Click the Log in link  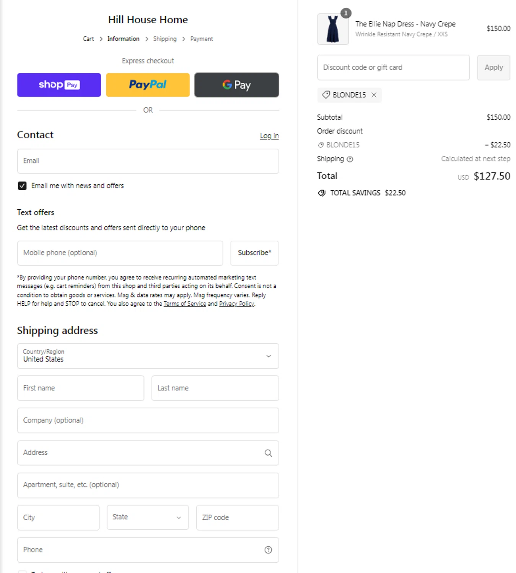point(269,136)
